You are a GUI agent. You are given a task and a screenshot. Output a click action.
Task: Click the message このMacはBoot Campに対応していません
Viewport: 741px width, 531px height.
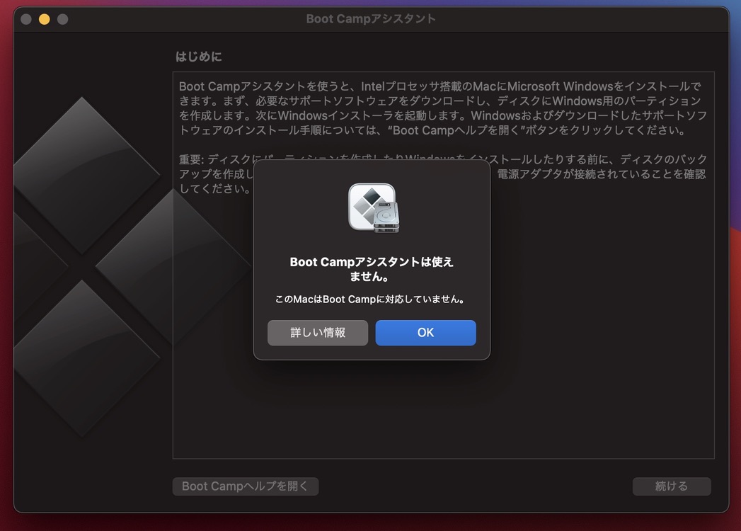[372, 299]
